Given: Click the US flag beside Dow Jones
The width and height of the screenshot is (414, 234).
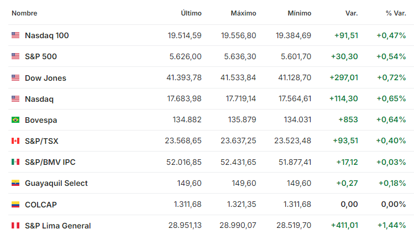Looking at the screenshot, I should 15,77.
